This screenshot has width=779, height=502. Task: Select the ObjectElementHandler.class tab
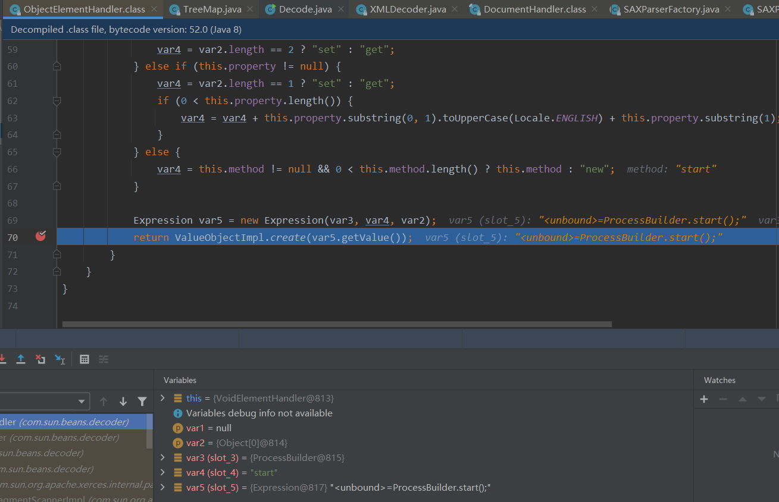[x=84, y=10]
